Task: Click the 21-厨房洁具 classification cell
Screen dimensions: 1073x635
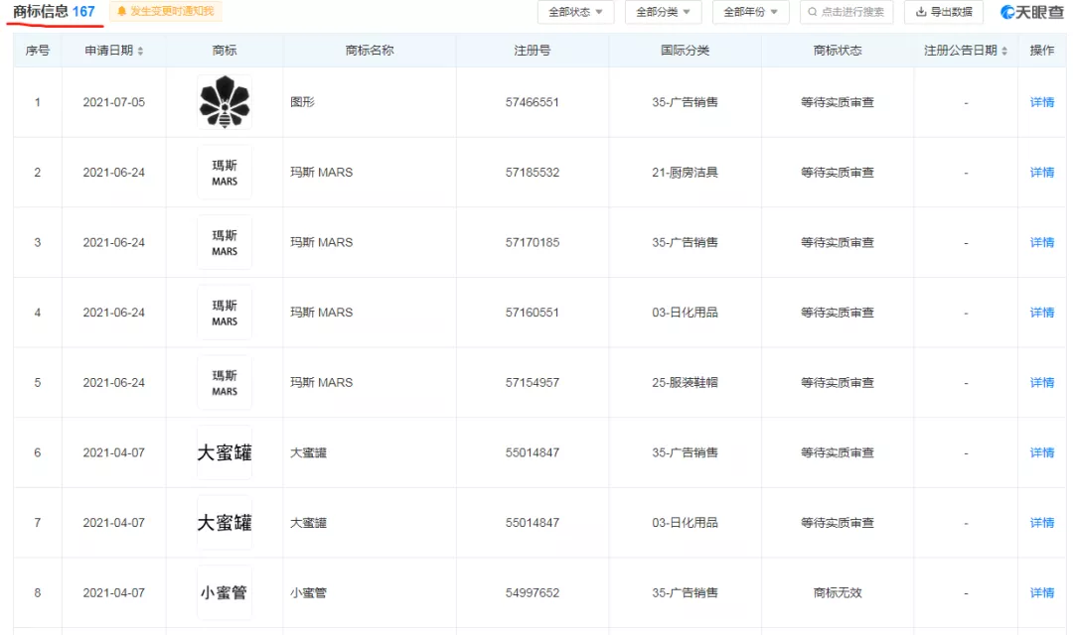Action: (685, 173)
